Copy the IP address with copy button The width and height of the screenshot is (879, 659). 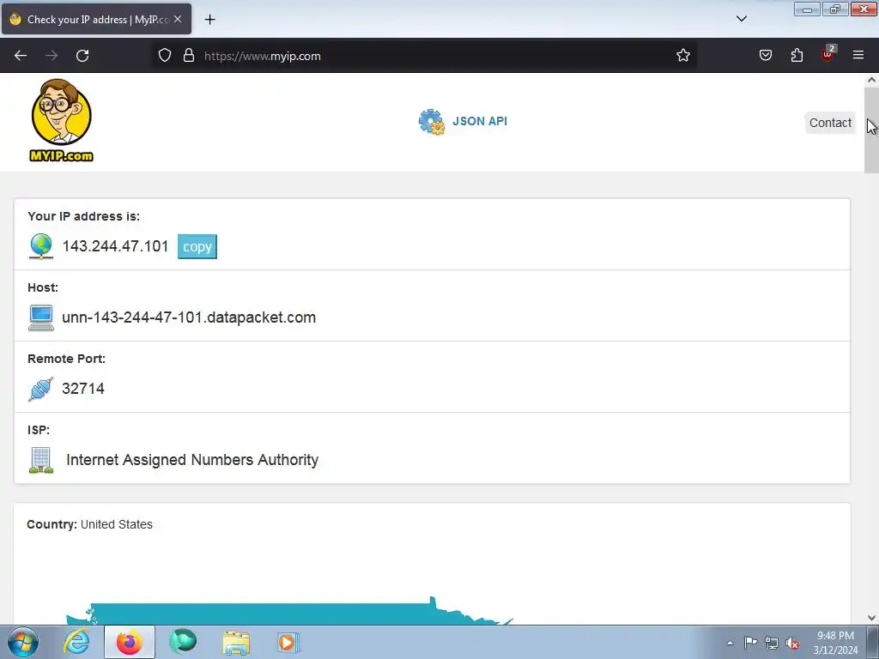click(197, 246)
